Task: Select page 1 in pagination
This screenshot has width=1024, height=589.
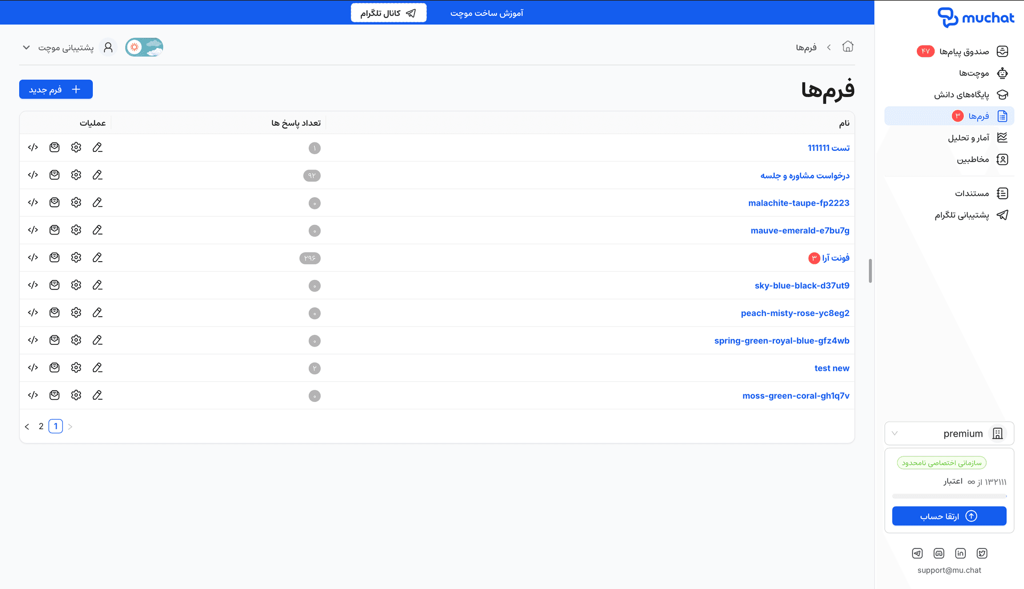Action: pos(55,426)
